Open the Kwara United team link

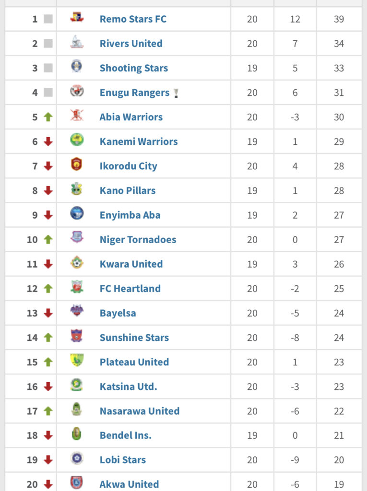click(x=131, y=264)
